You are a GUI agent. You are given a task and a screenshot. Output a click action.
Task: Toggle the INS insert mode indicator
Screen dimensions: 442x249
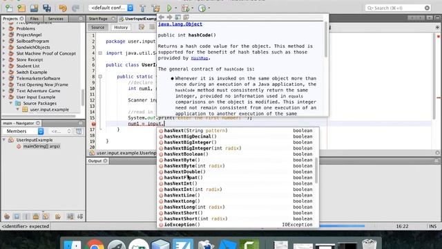[x=432, y=226]
